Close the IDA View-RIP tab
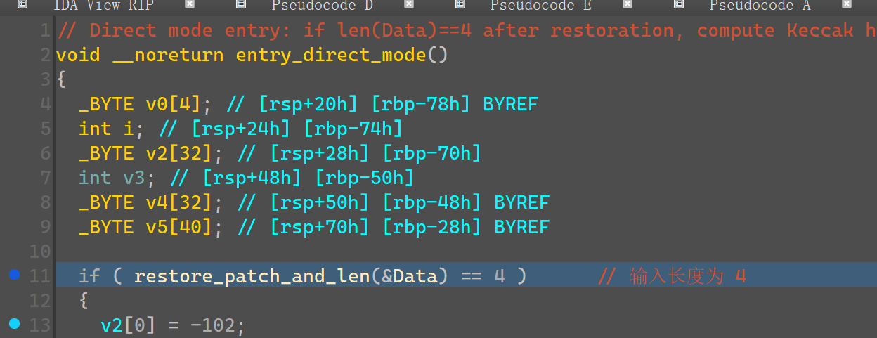The width and height of the screenshot is (877, 338). (x=190, y=4)
